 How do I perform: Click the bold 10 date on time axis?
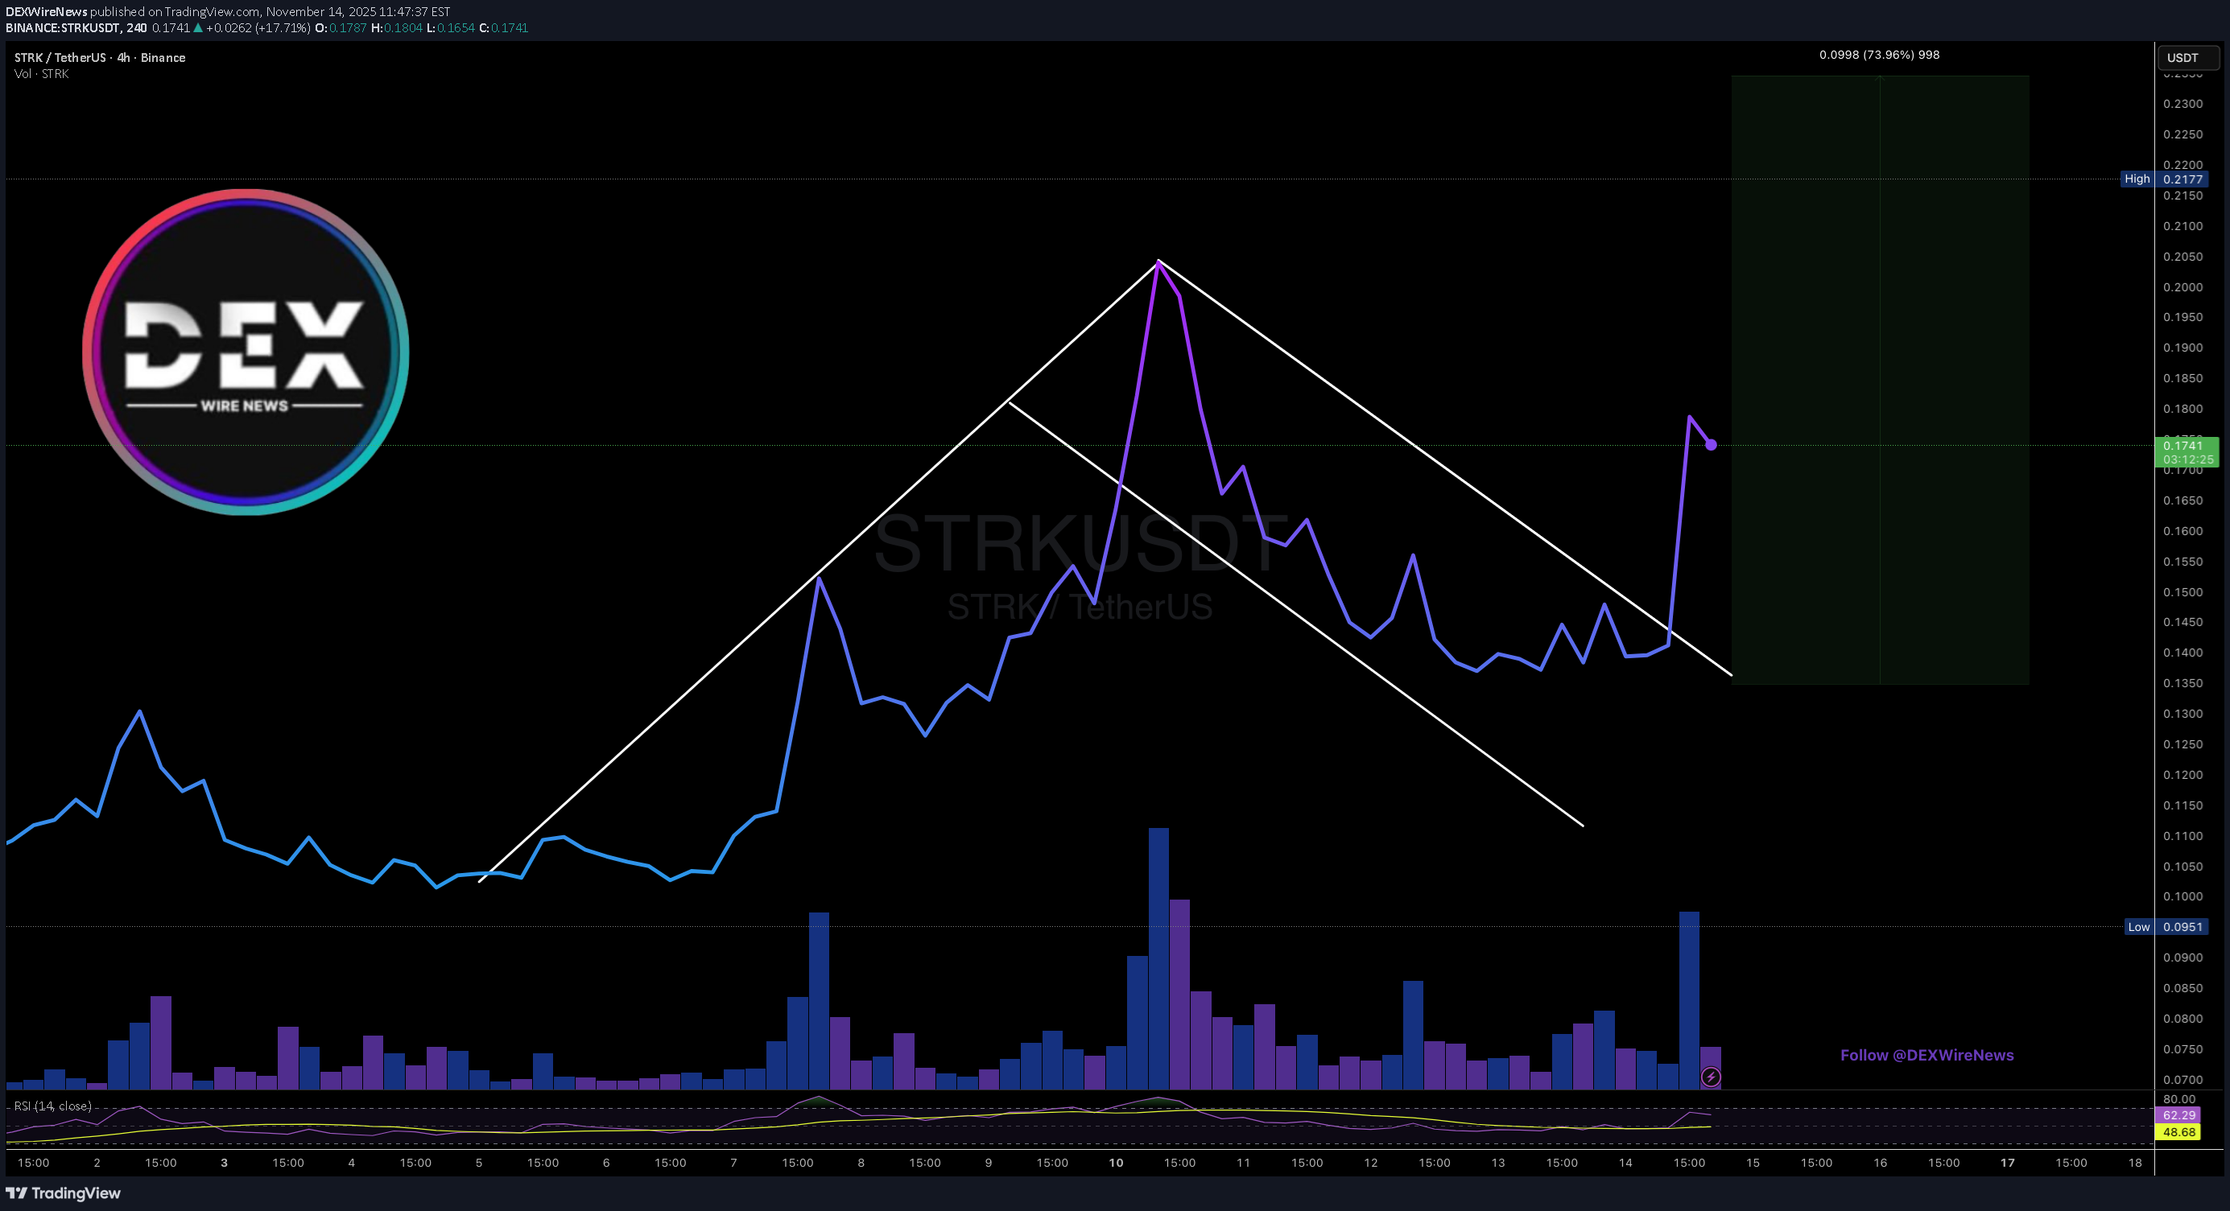(1116, 1163)
